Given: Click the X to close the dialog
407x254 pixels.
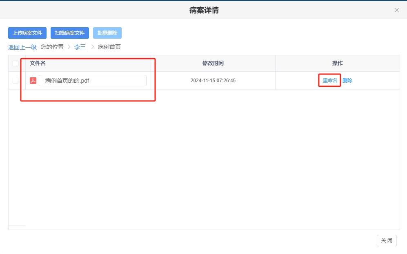Looking at the screenshot, I should pos(396,10).
